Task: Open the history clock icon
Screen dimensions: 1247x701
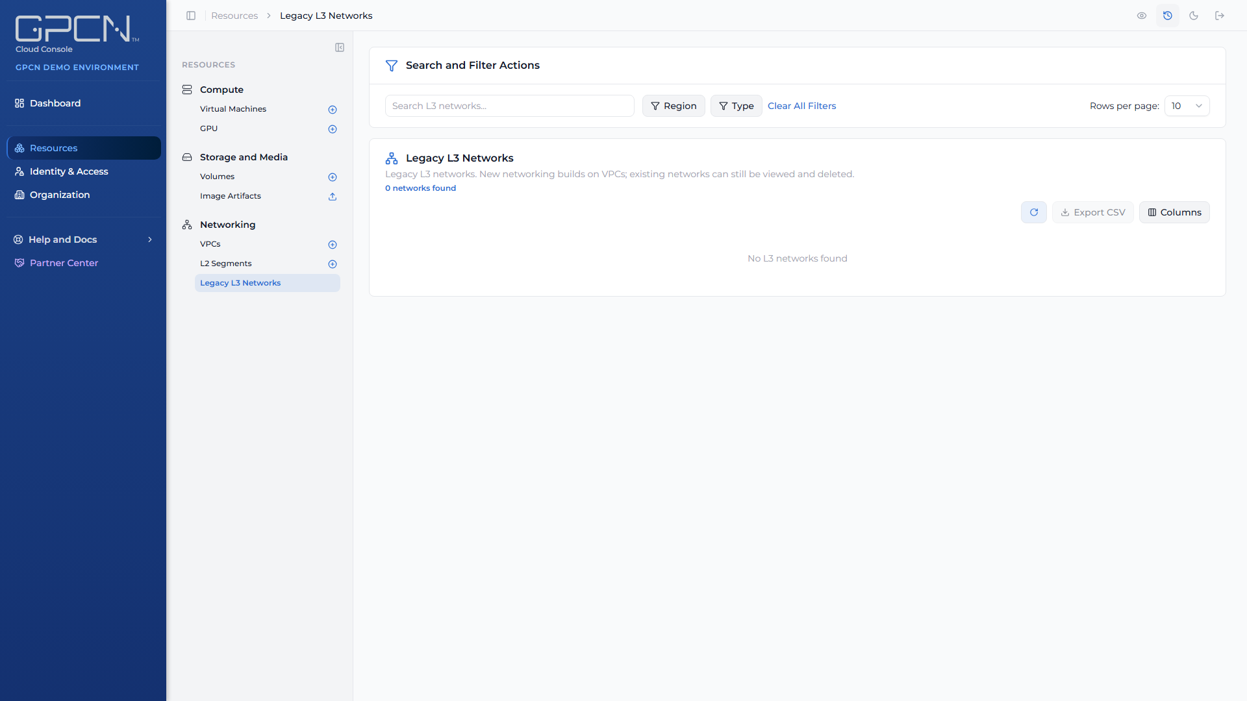Action: click(x=1168, y=16)
